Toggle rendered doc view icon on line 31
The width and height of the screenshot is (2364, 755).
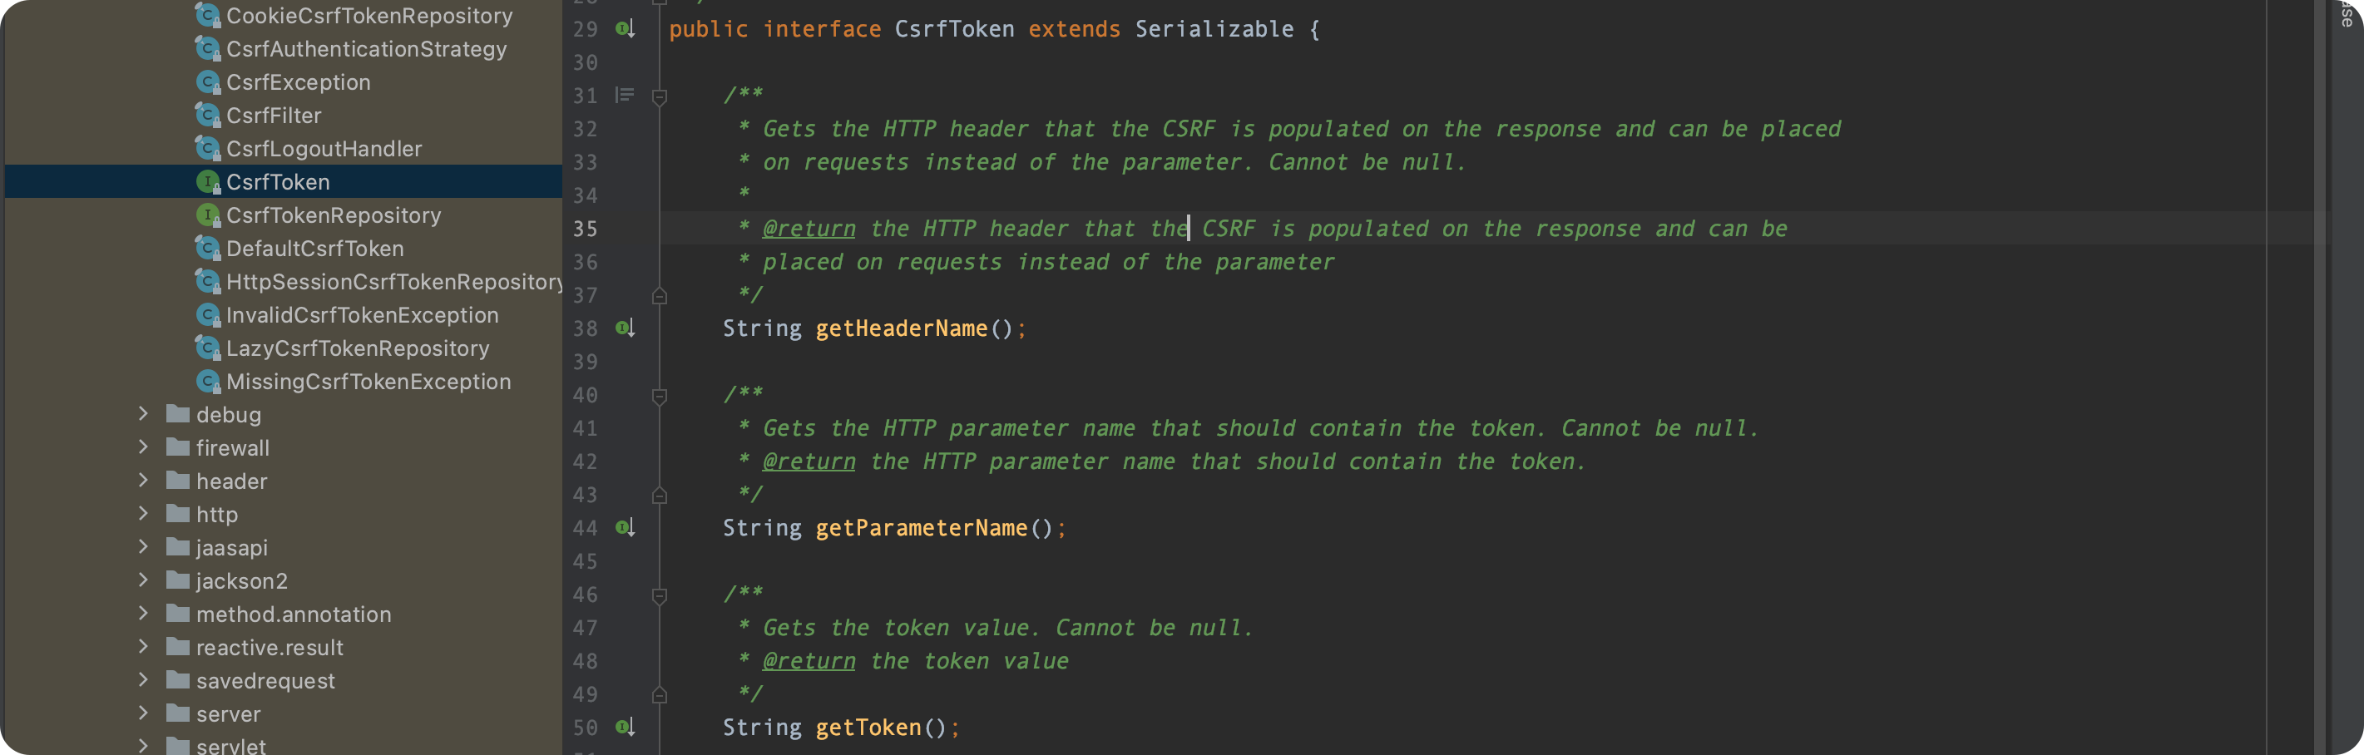coord(625,95)
